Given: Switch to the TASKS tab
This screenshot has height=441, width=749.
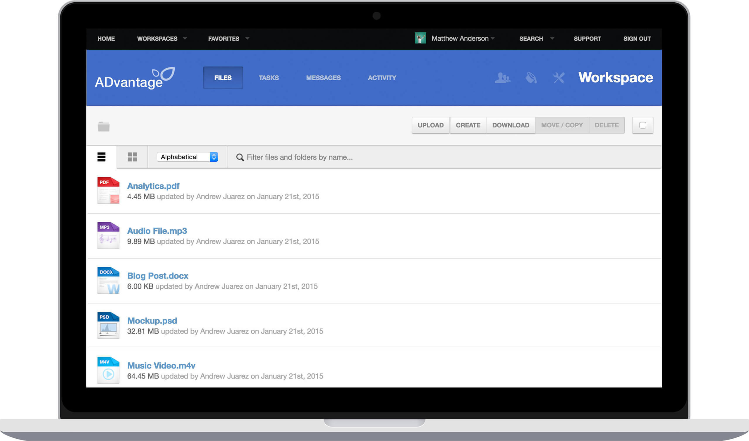Looking at the screenshot, I should point(268,77).
